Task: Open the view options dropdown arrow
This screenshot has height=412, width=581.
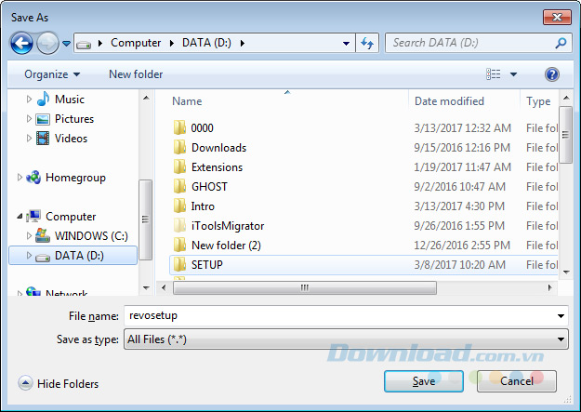Action: [513, 74]
